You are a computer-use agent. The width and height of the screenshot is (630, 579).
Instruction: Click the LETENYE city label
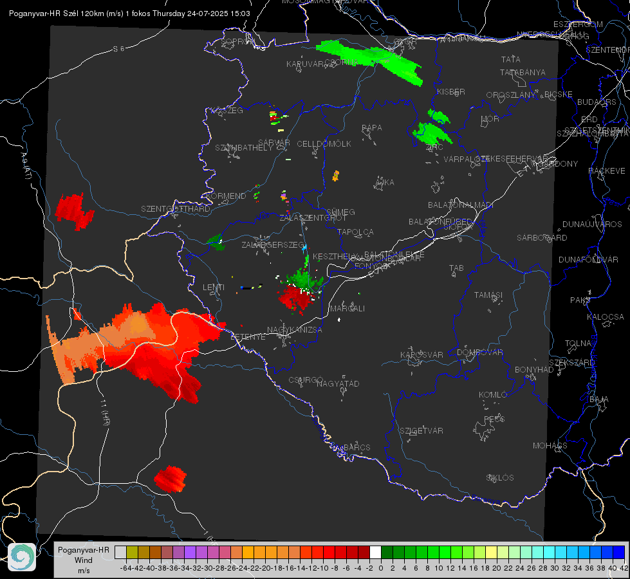coord(248,337)
